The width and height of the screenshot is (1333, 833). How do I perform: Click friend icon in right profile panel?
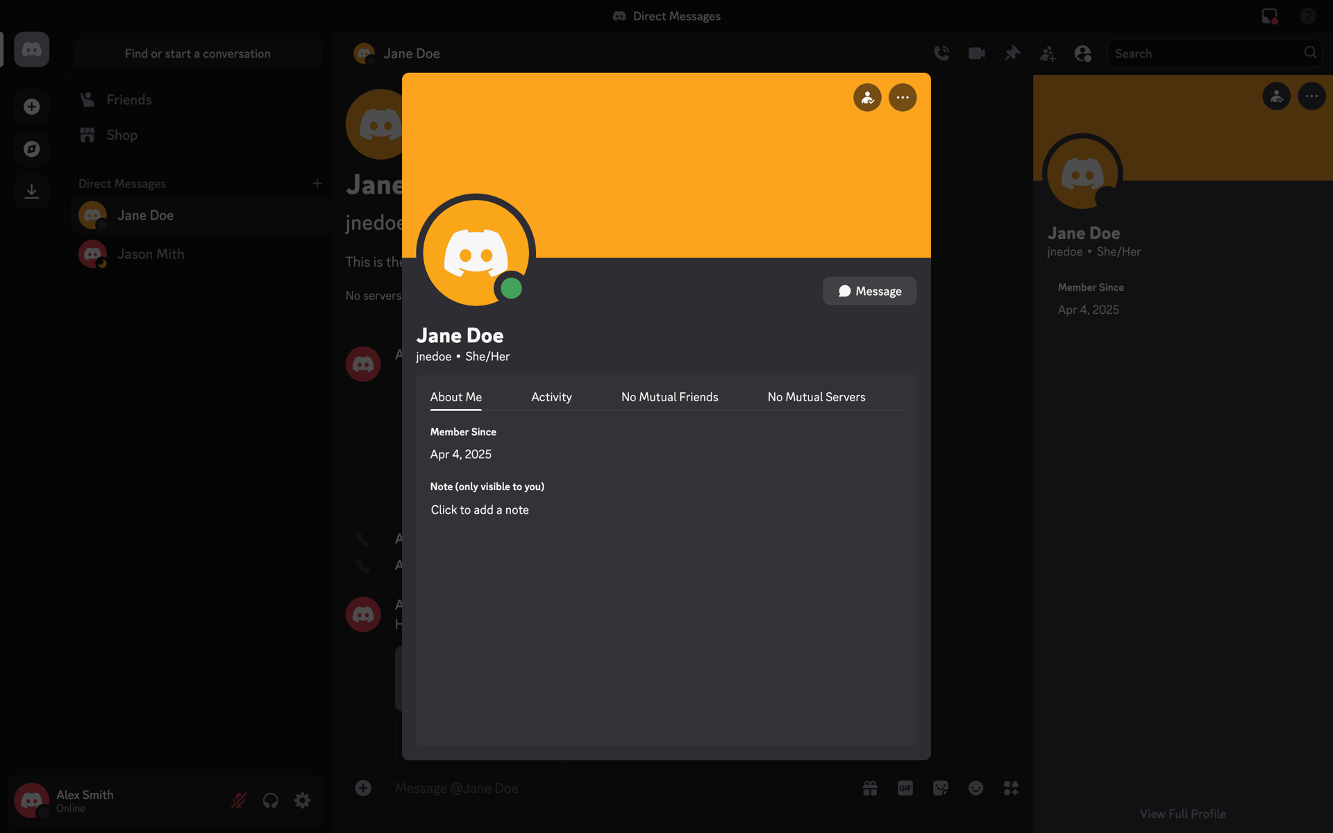(1276, 96)
